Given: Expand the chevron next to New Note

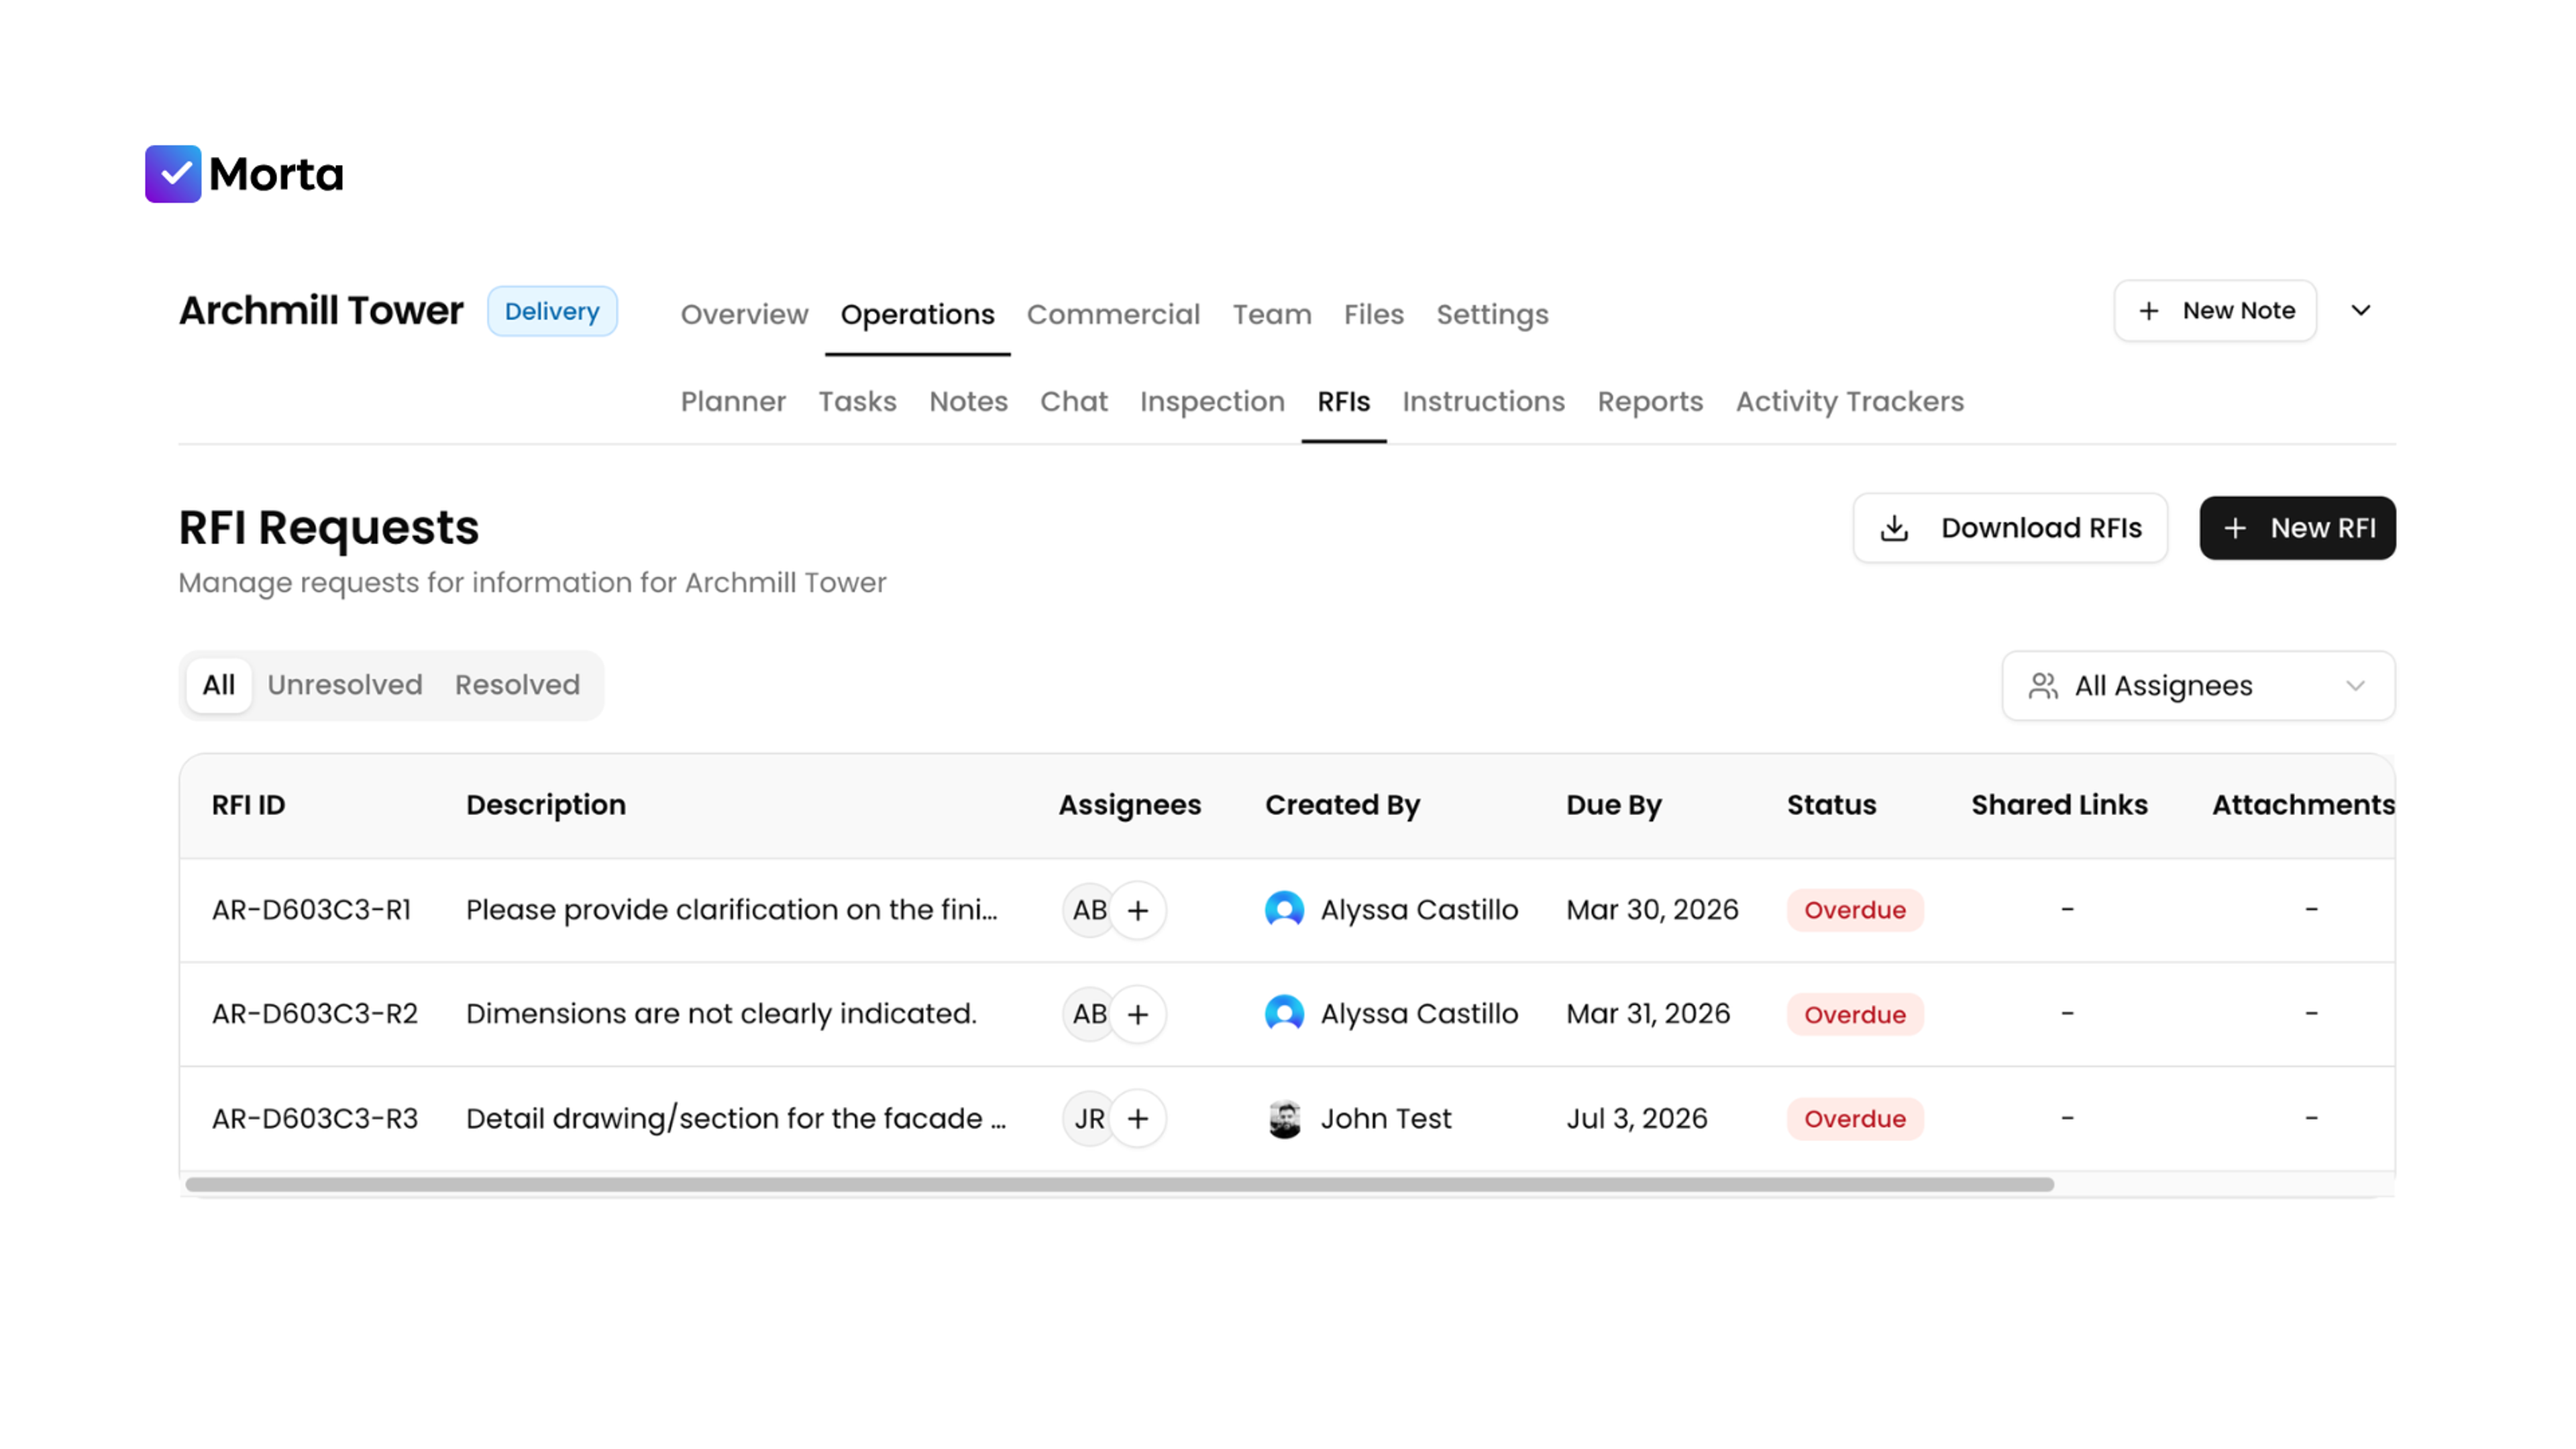Looking at the screenshot, I should [x=2361, y=311].
